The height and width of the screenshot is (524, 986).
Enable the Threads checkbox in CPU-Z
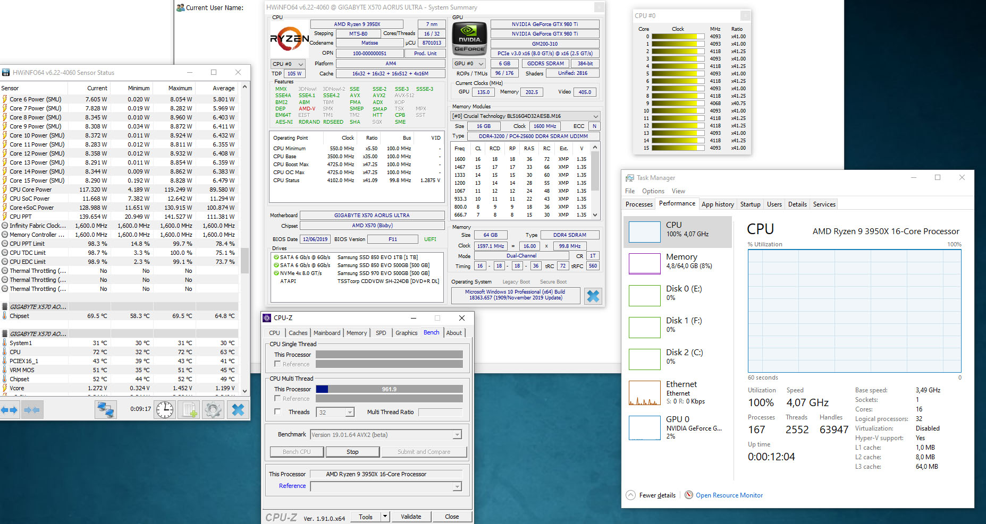coord(277,411)
